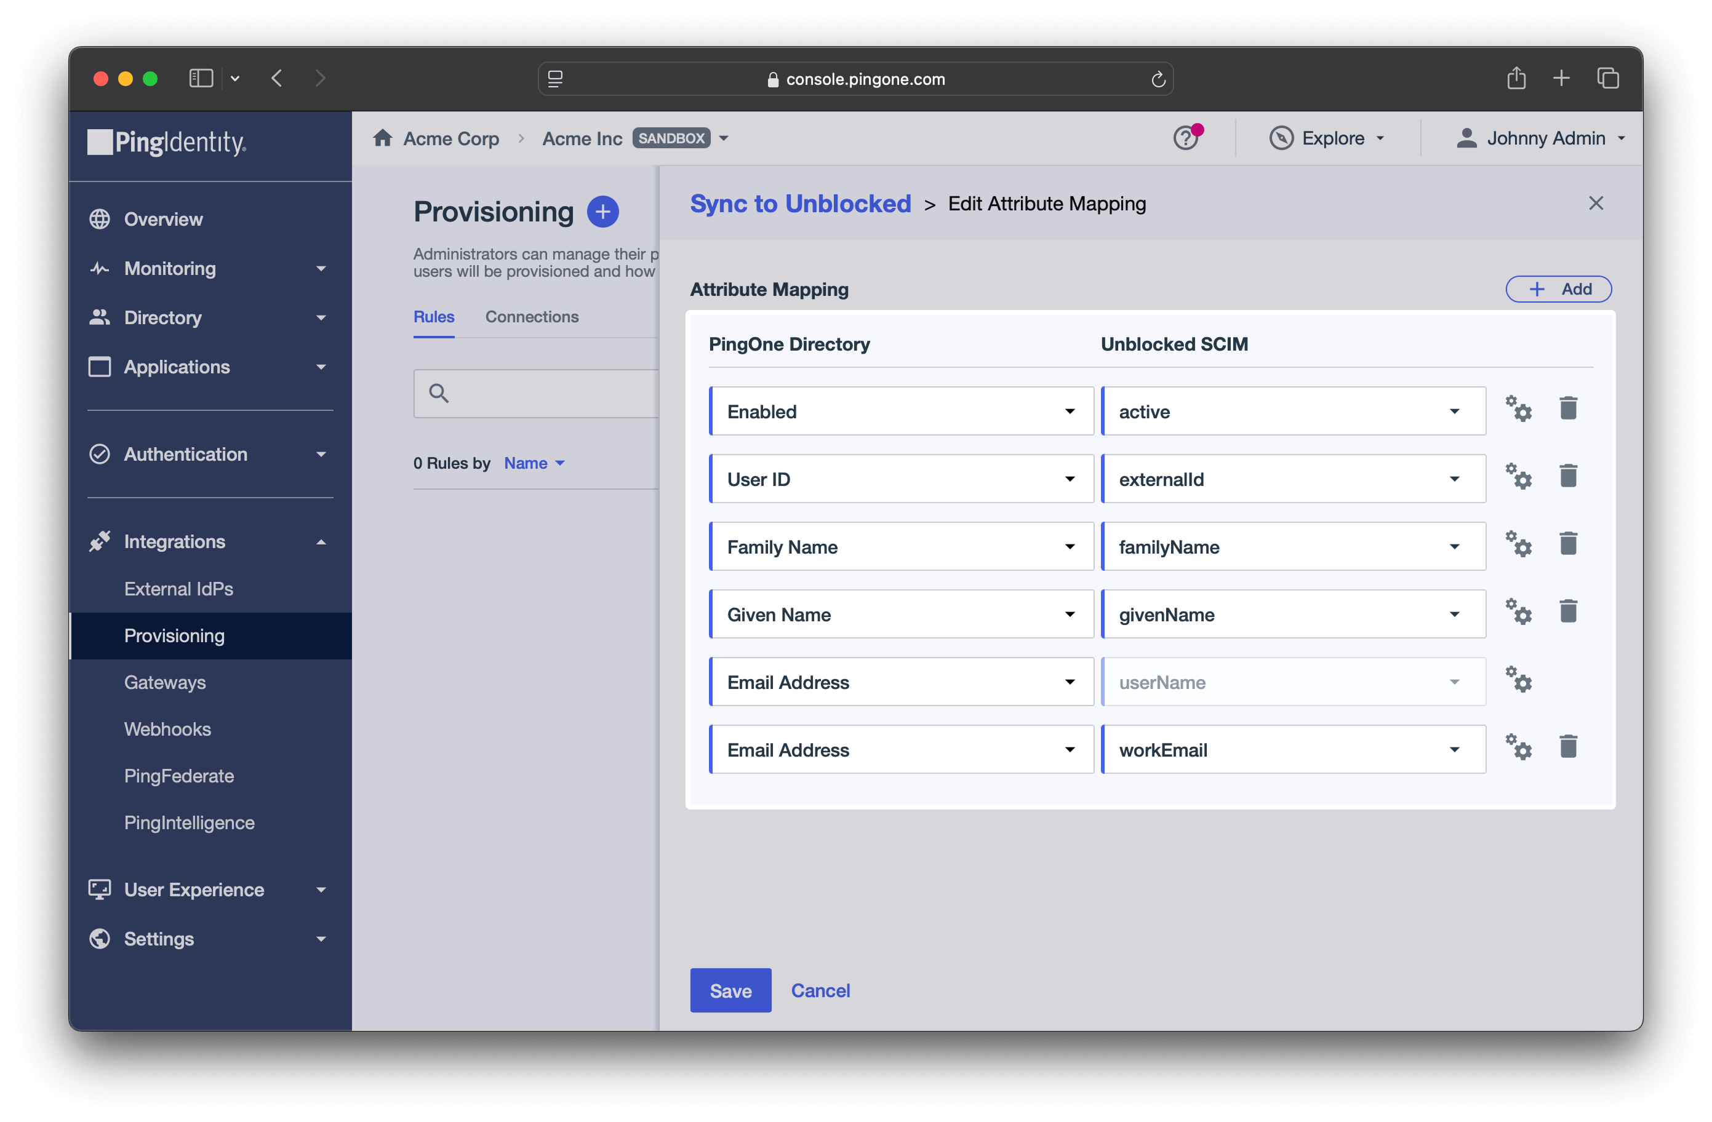Save the attribute mapping
The width and height of the screenshot is (1712, 1122).
coord(730,990)
